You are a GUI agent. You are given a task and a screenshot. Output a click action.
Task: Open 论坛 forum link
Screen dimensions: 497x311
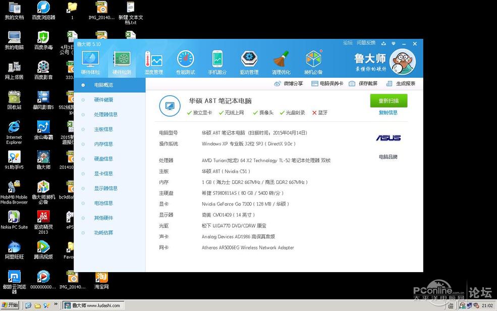pyautogui.click(x=348, y=42)
